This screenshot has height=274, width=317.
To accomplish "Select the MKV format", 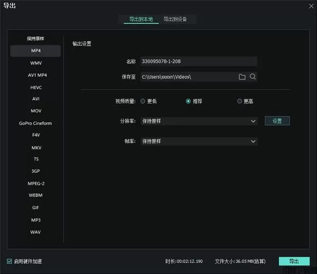I will [36, 148].
